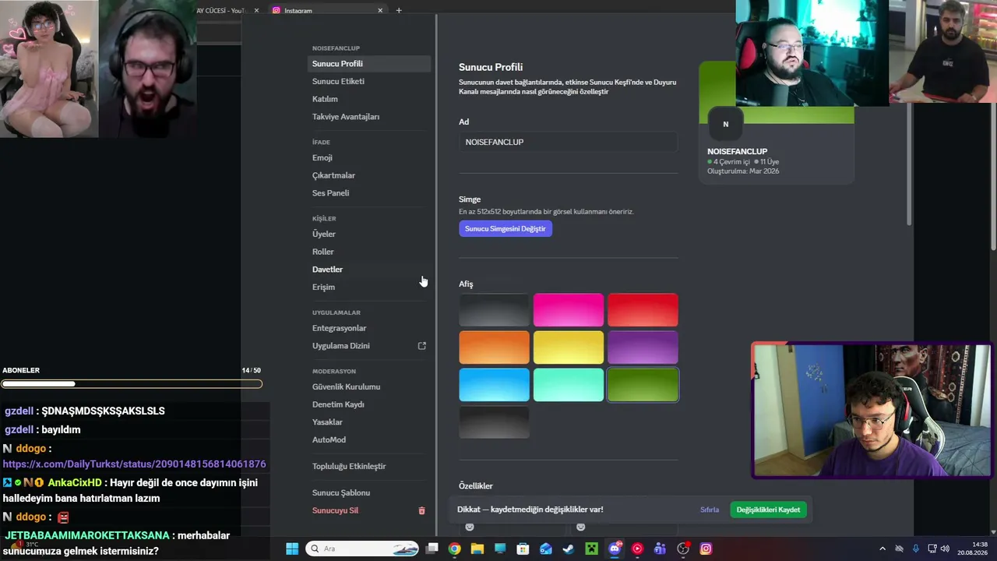Click Sunucu Simgesini Değiştir button

(506, 228)
